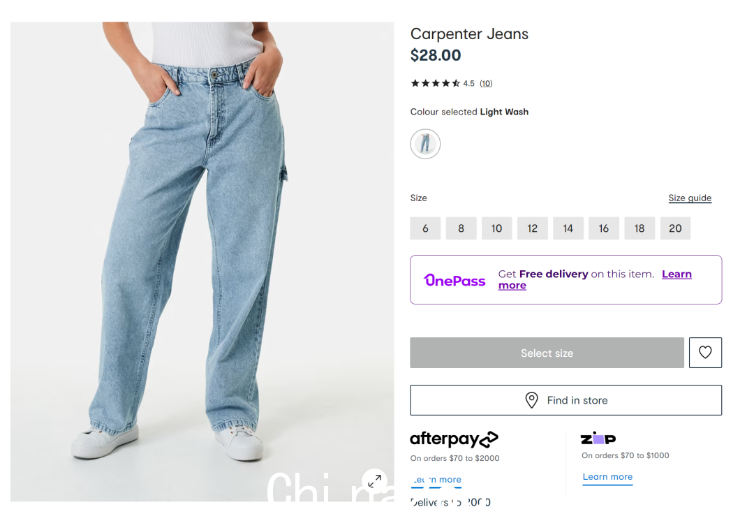Image resolution: width=754 pixels, height=514 pixels.
Task: Add item to wishlist with heart icon
Action: tap(705, 353)
